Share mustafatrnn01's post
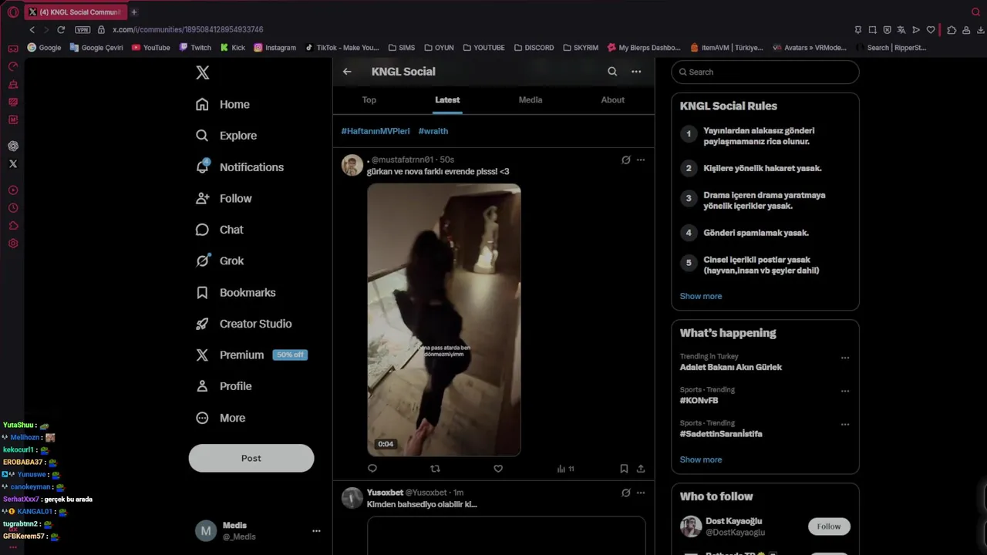Viewport: 987px width, 555px height. click(641, 469)
